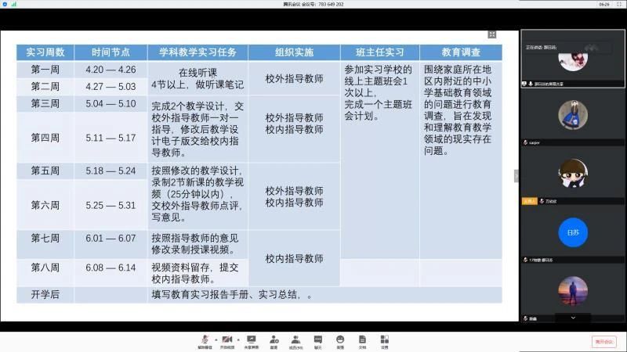Click the network signal strength icon
This screenshot has width=627, height=352.
[13, 4]
